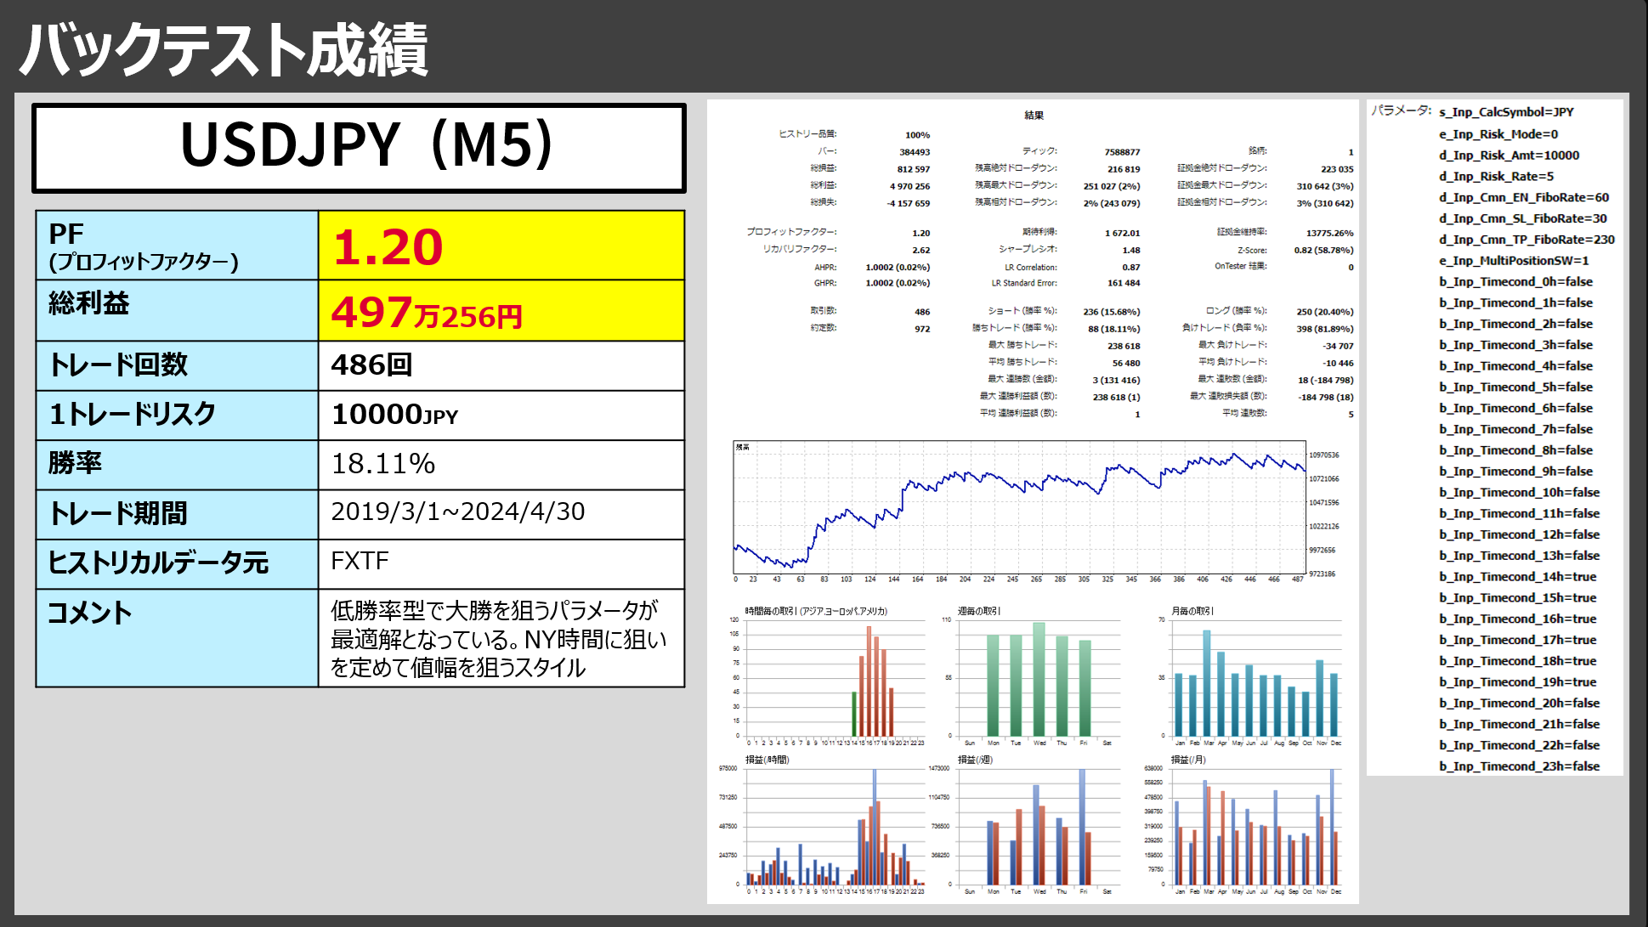
Task: Click the コメント comment text cell
Action: pos(501,638)
